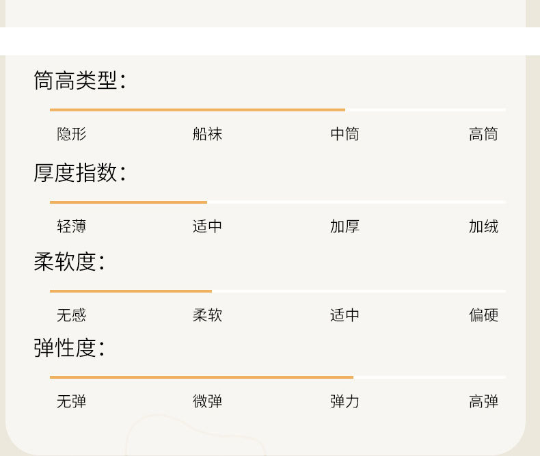
Task: Choose the 柔软 softness option
Action: click(208, 315)
